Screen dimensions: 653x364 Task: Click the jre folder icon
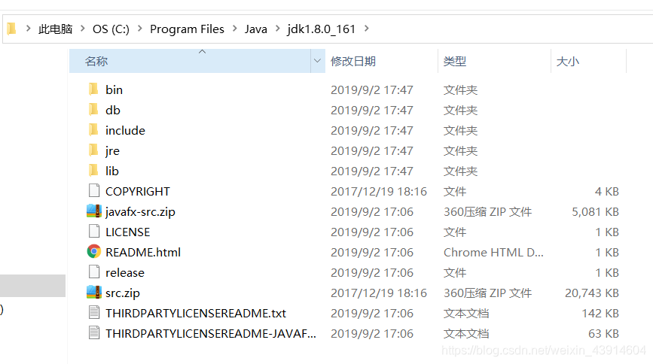coord(93,150)
